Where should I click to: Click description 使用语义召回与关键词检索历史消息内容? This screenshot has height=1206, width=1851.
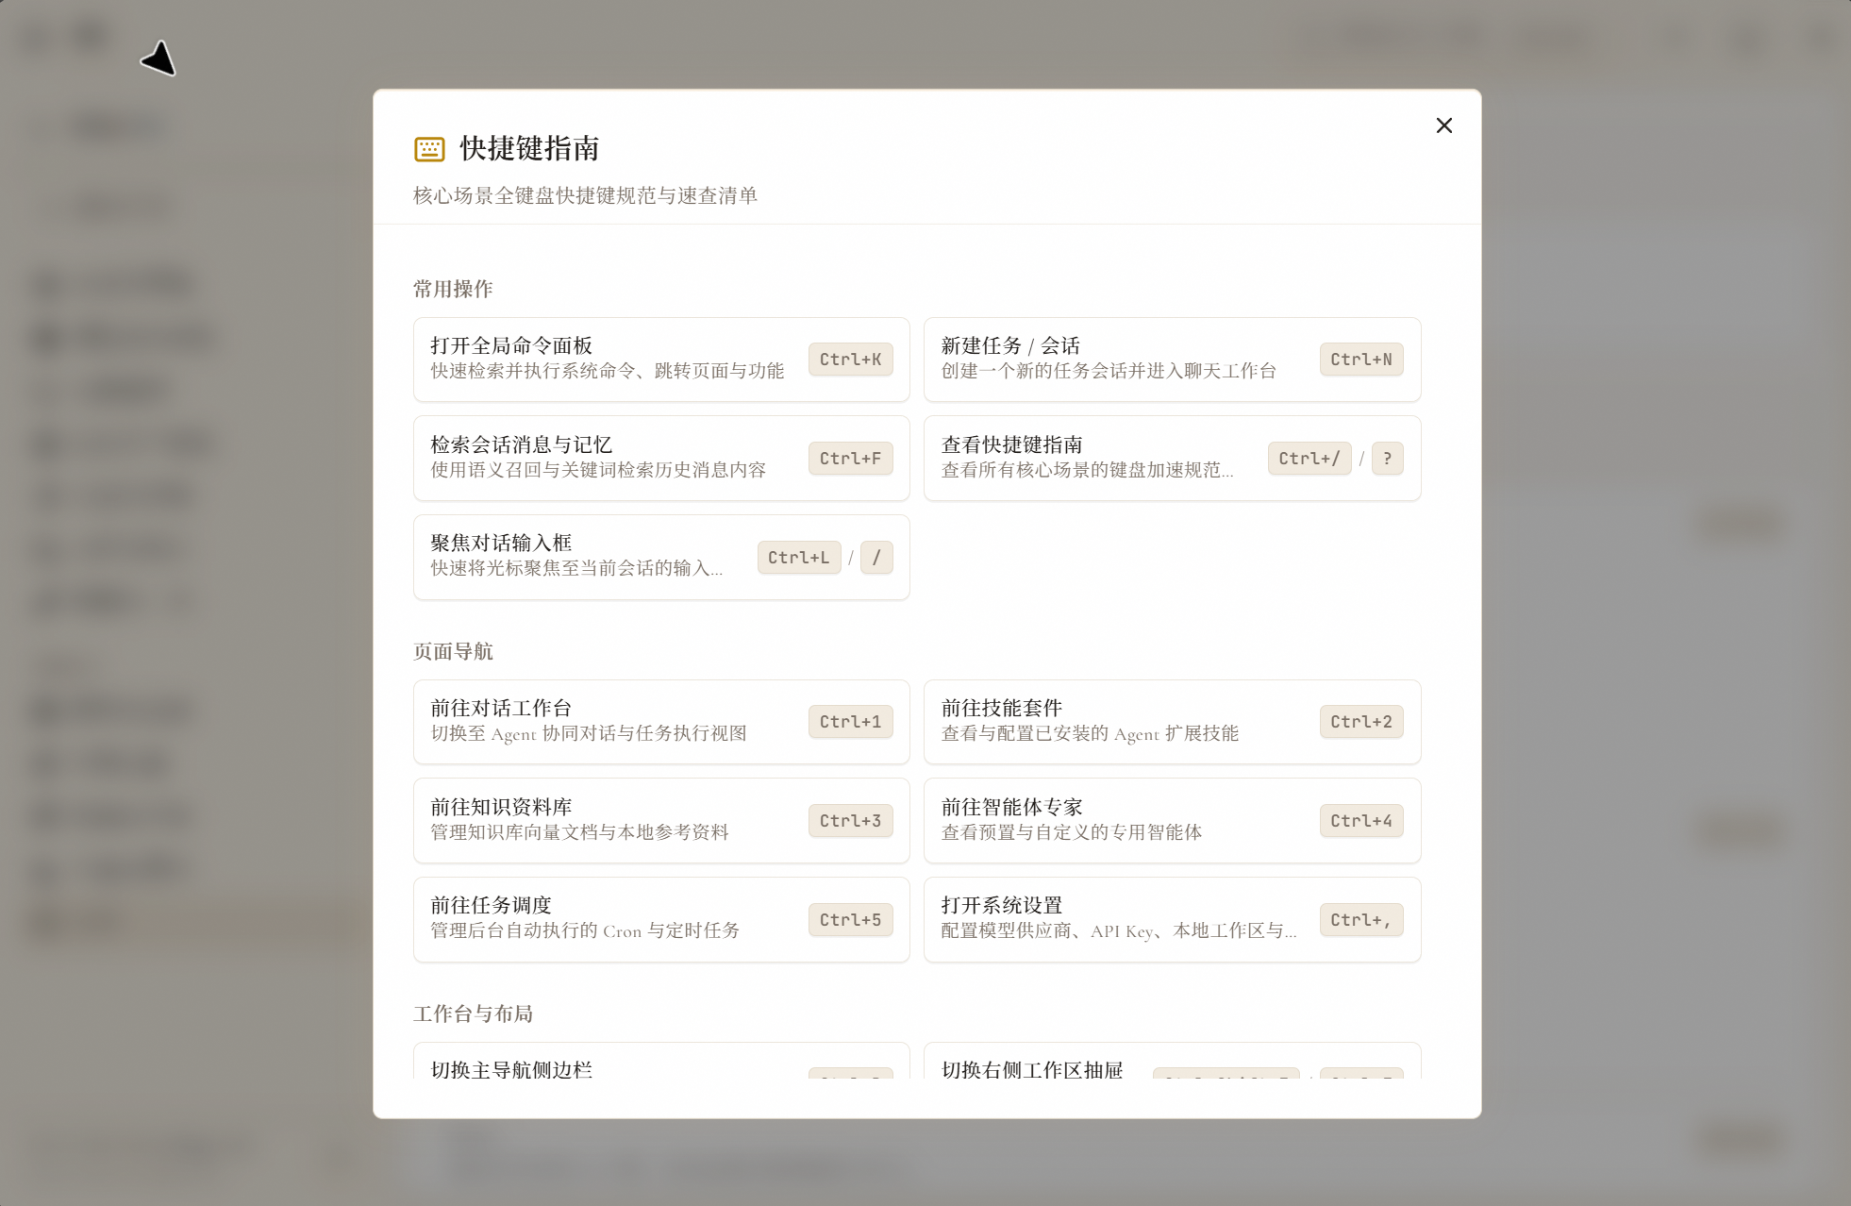coord(598,470)
